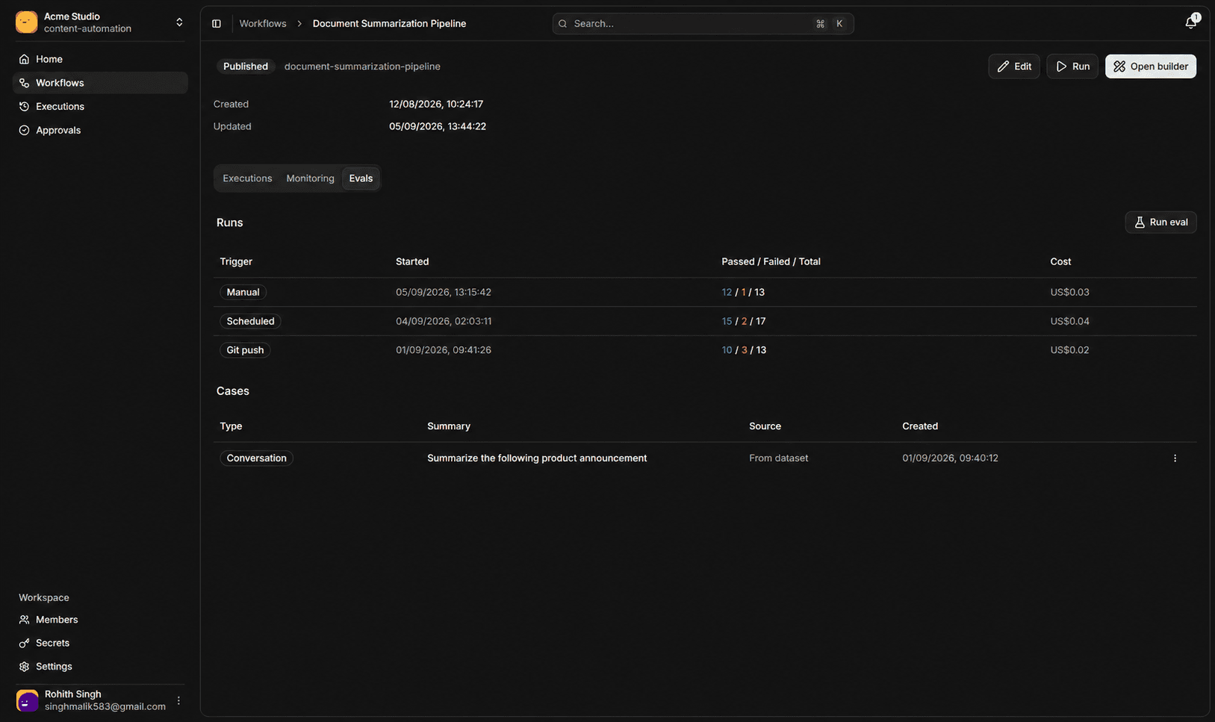Open Workflows in the sidebar
The width and height of the screenshot is (1215, 722).
100,83
